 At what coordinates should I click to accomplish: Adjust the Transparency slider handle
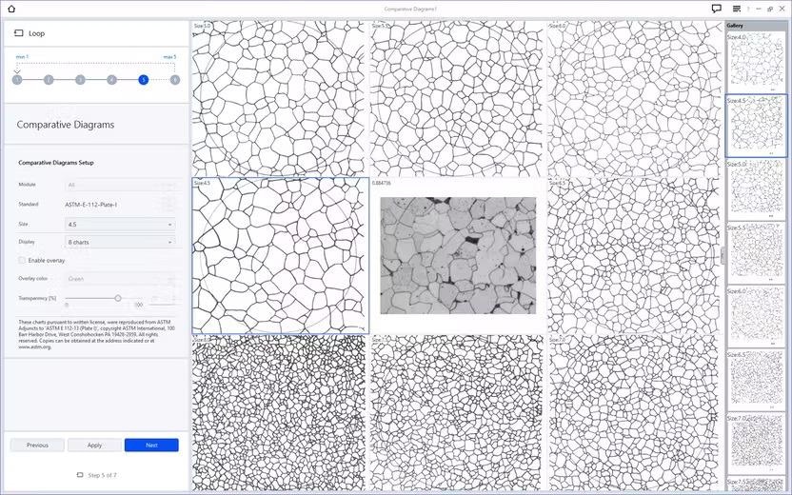pos(118,298)
